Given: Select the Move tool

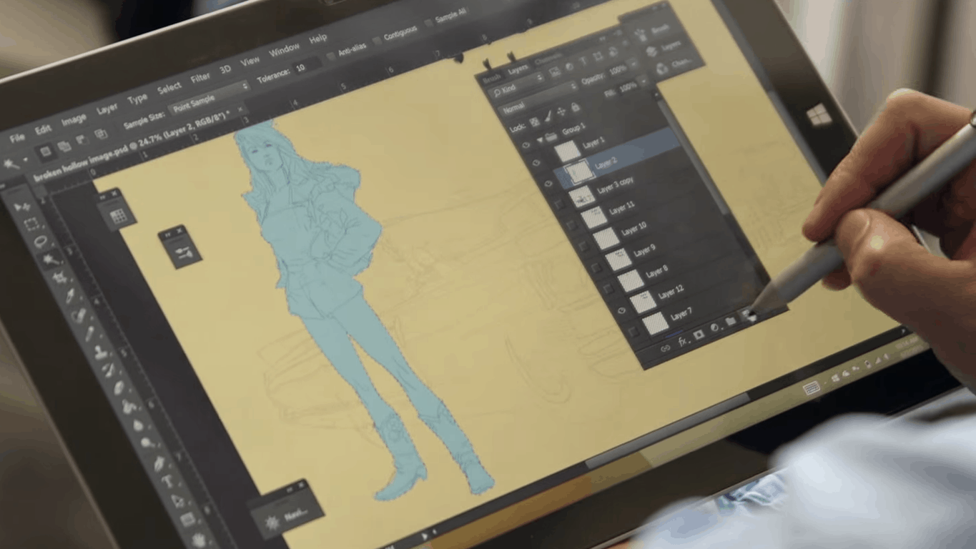Looking at the screenshot, I should (x=21, y=205).
